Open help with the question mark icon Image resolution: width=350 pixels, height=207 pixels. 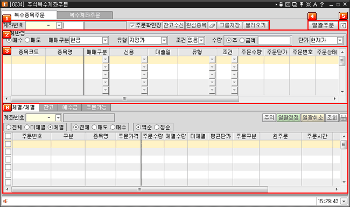(x=322, y=4)
